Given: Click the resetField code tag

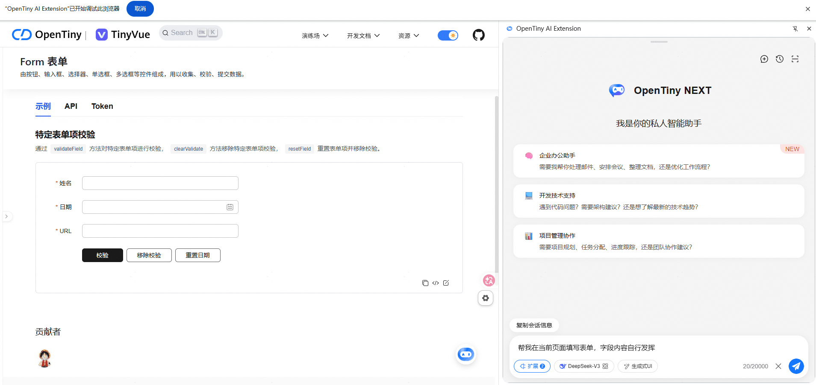Looking at the screenshot, I should 300,149.
